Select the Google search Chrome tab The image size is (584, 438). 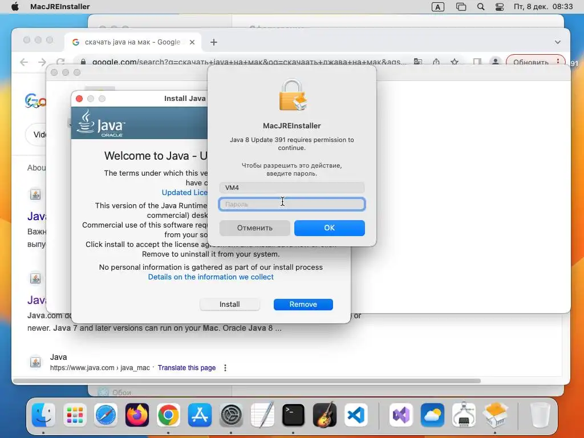[x=132, y=42]
